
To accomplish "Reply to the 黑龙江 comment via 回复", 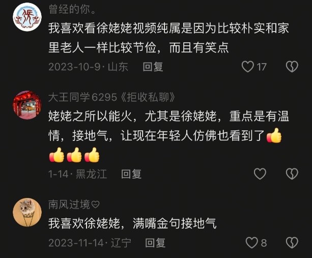I will pos(131,174).
